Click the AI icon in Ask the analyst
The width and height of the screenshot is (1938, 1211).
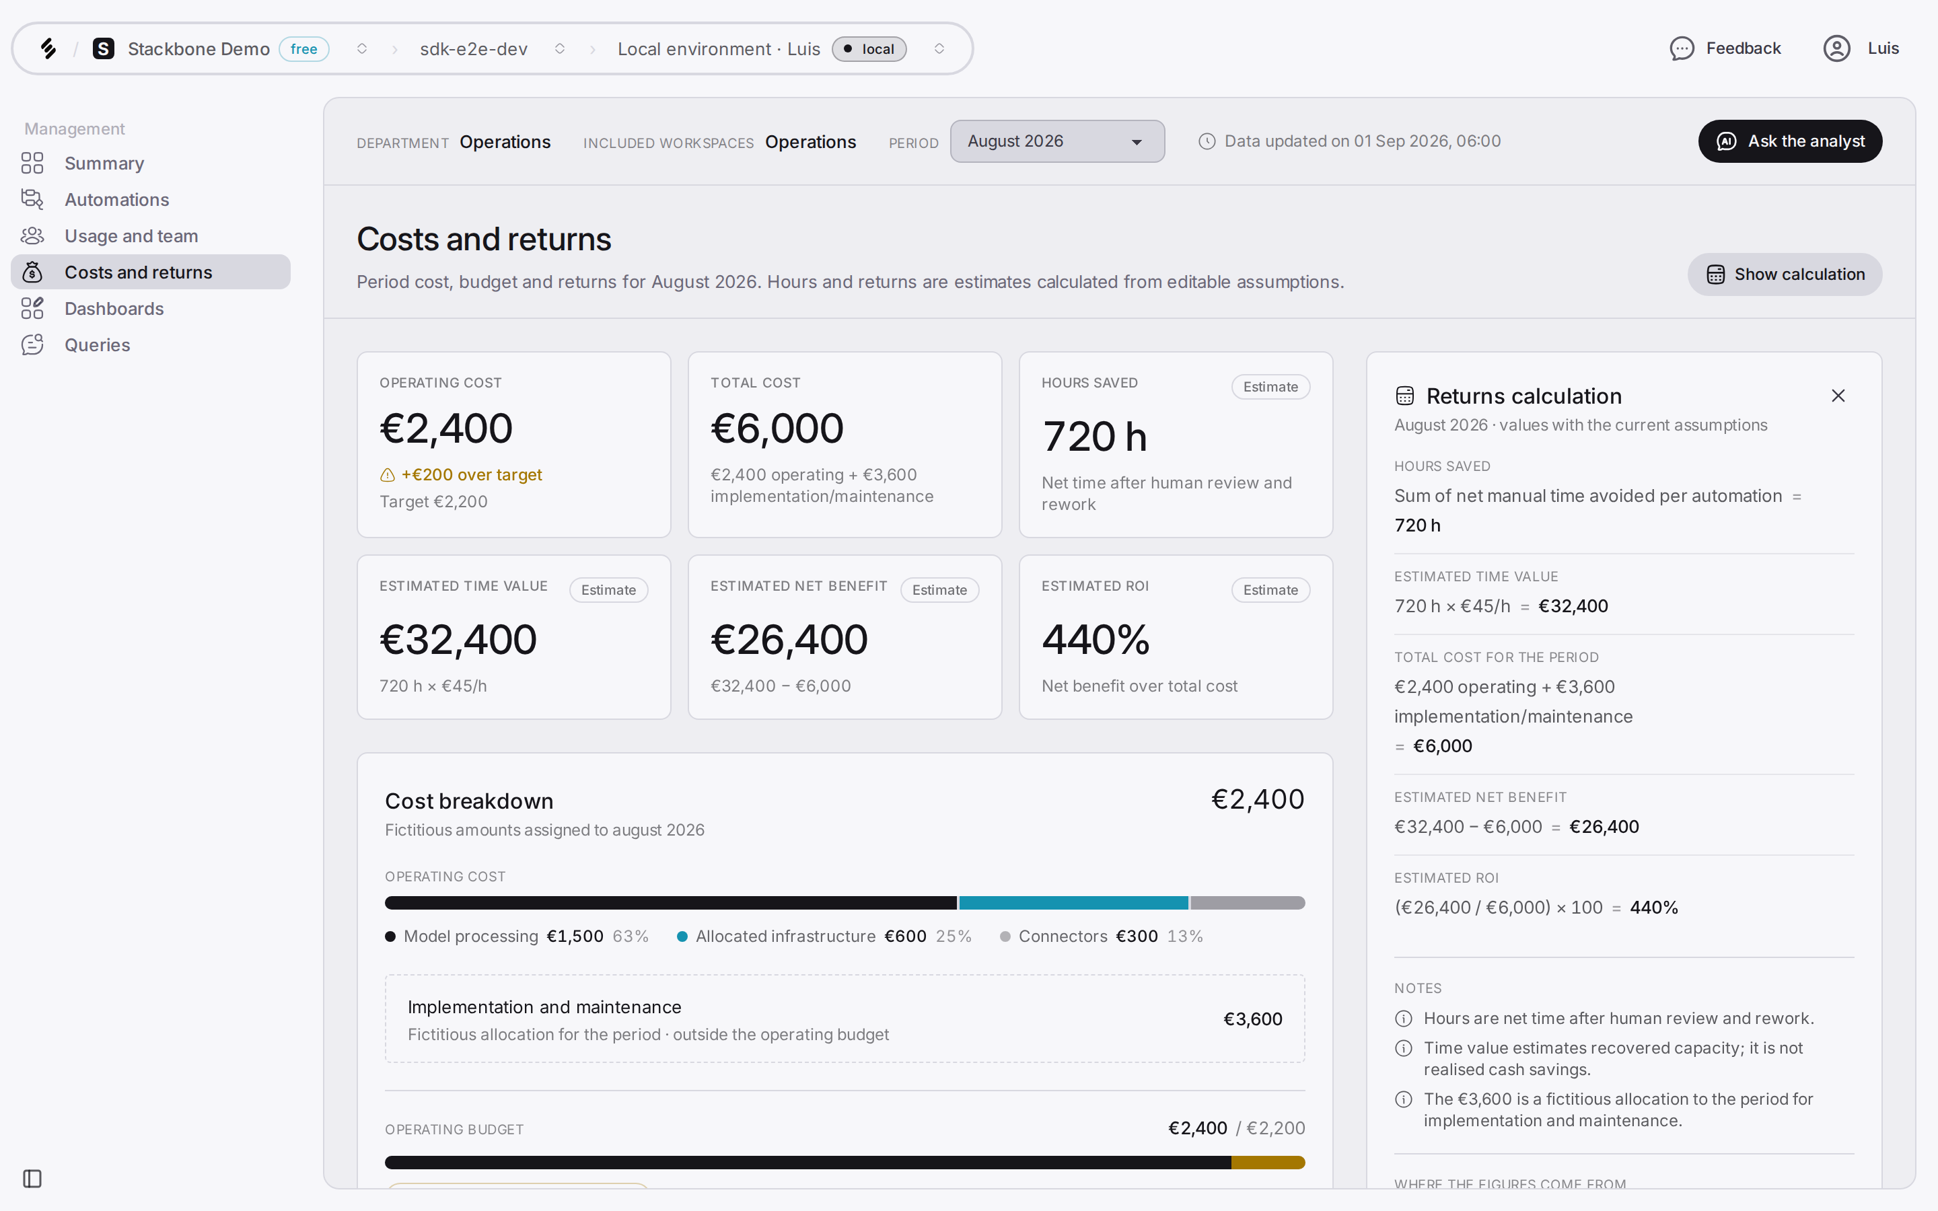1727,142
